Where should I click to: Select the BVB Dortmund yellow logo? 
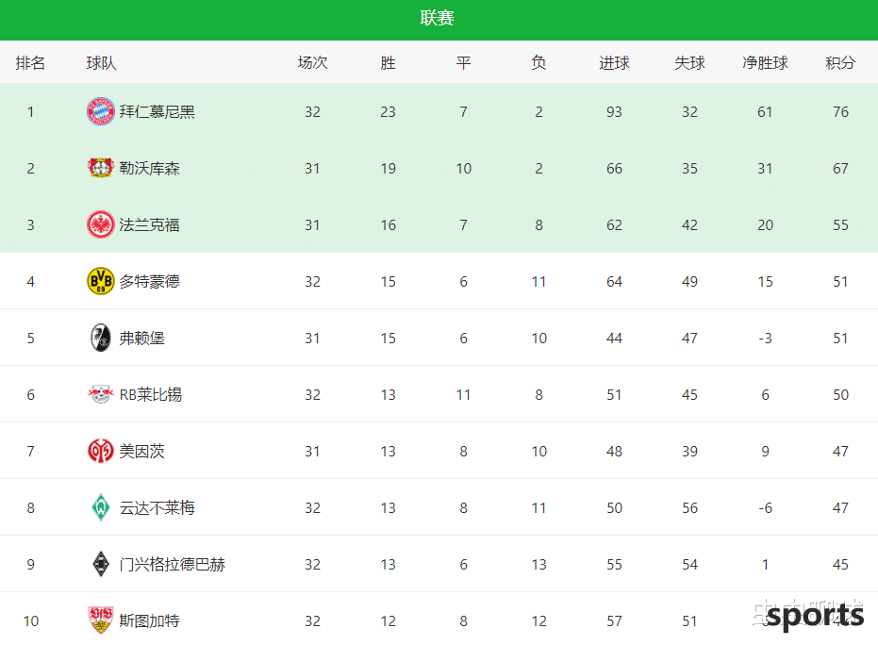click(x=101, y=281)
